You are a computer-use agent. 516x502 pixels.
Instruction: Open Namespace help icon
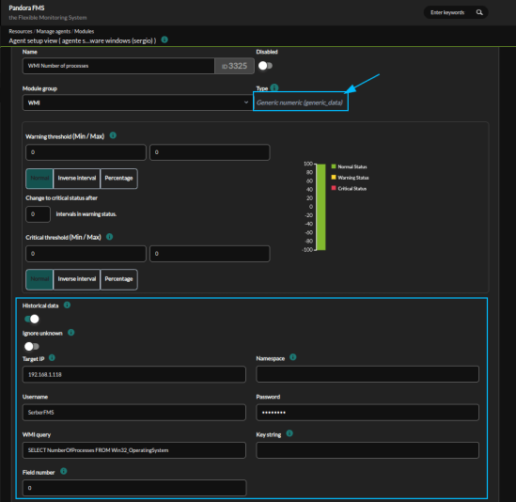pos(293,357)
